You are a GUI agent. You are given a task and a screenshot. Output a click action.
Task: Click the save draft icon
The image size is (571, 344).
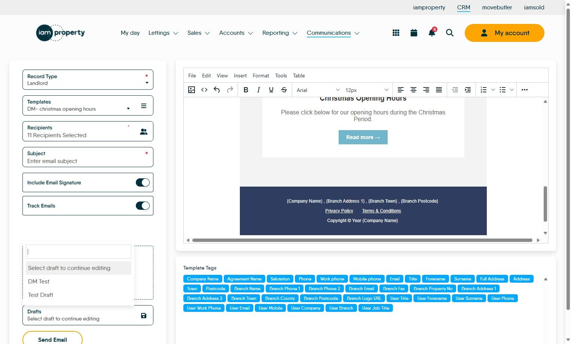[144, 316]
